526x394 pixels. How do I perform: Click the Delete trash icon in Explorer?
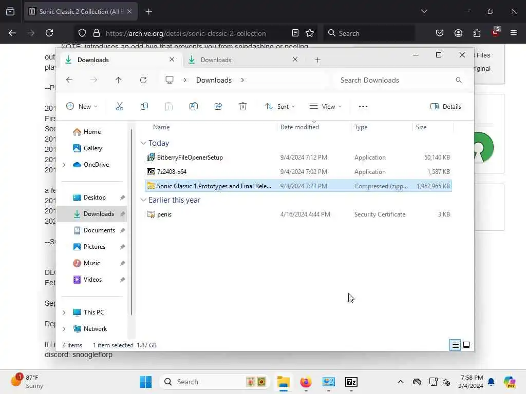[x=243, y=107]
